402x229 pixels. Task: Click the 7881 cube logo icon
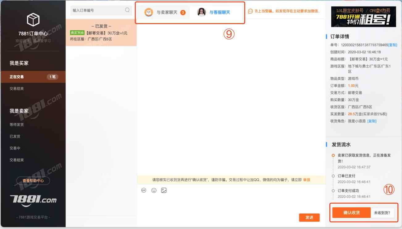click(33, 20)
